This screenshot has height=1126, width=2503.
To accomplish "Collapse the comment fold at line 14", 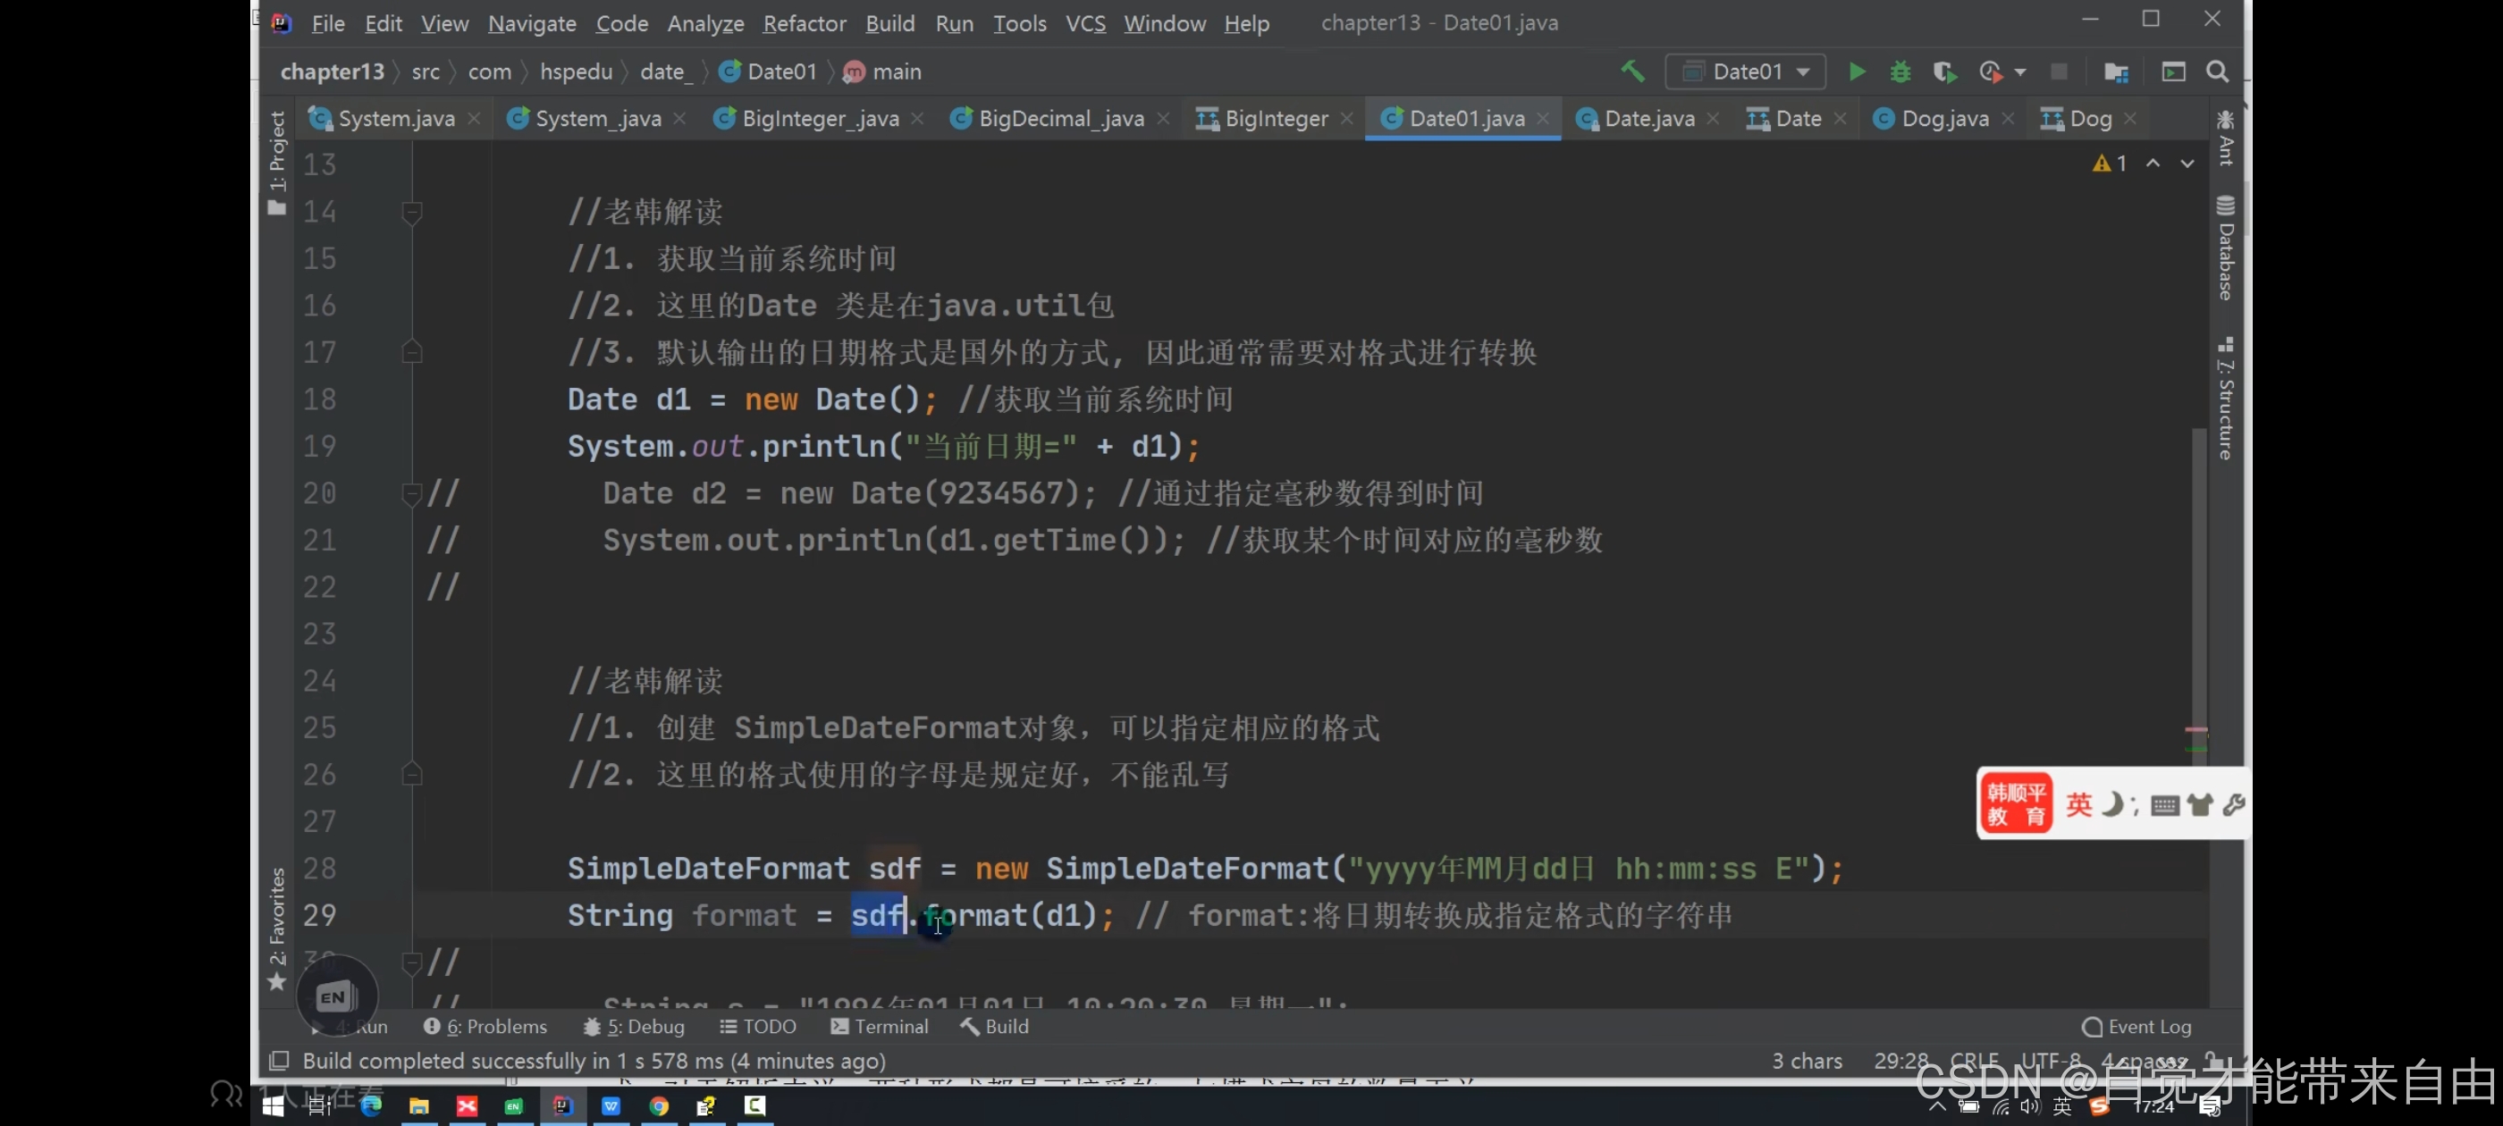I will (412, 212).
